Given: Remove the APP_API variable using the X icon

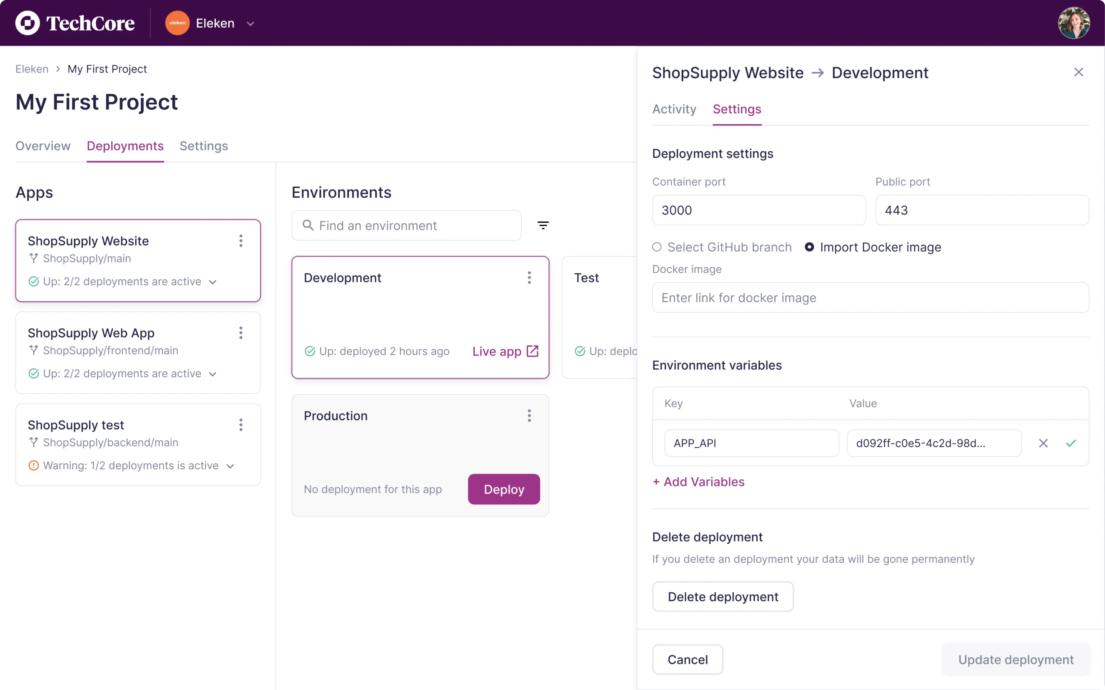Looking at the screenshot, I should point(1043,443).
